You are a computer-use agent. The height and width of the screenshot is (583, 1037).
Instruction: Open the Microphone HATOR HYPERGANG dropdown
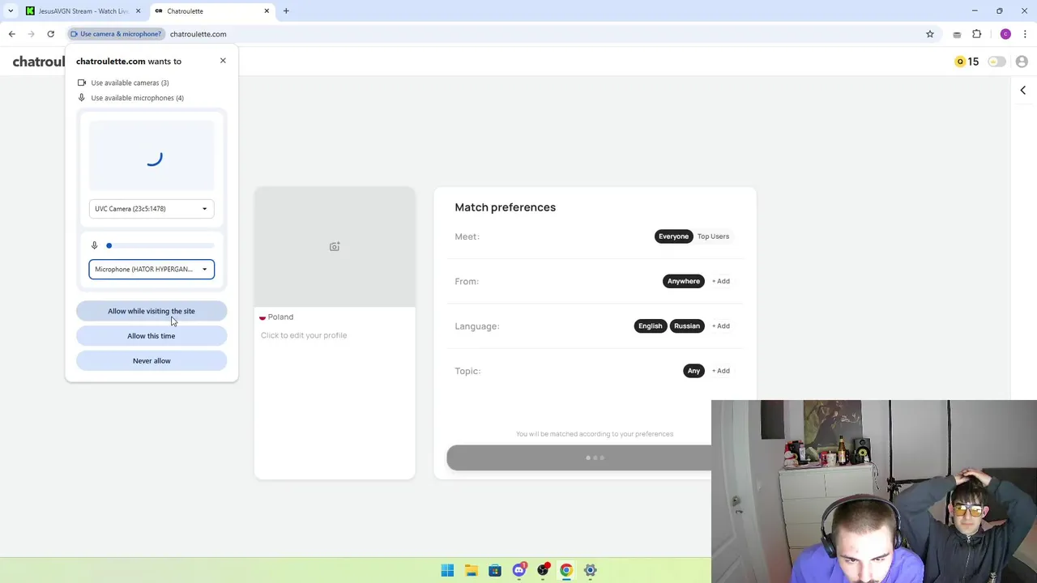151,269
